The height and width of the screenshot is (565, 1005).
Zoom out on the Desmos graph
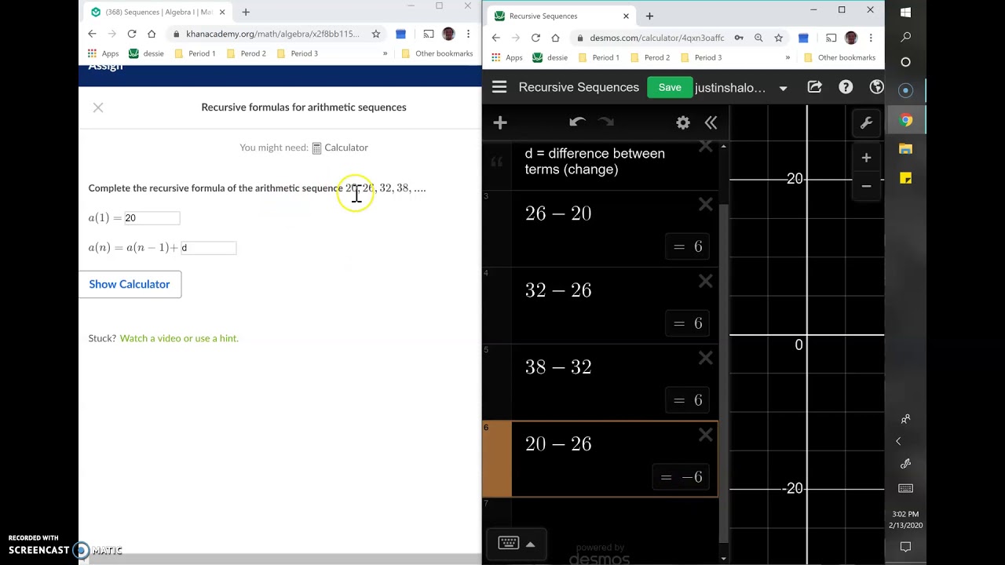(866, 186)
